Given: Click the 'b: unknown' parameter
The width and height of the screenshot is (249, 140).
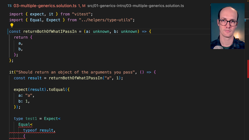Looking at the screenshot, I should [x=126, y=32].
